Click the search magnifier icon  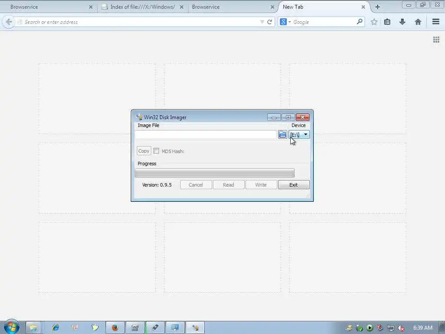click(359, 22)
